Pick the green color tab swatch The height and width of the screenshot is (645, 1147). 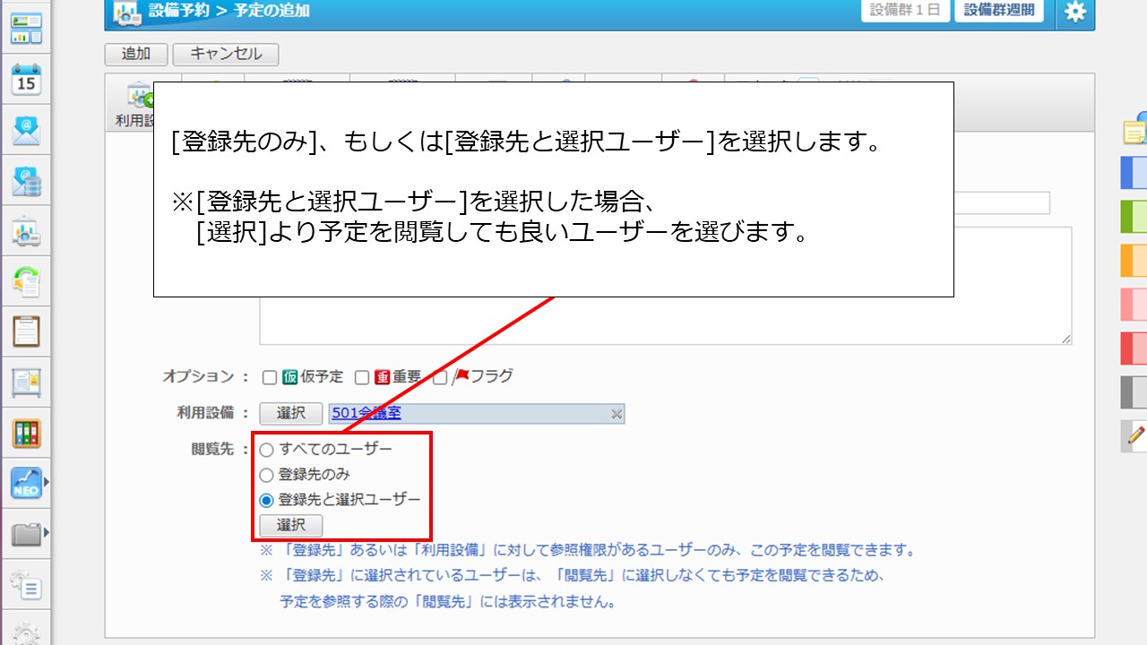[1134, 217]
